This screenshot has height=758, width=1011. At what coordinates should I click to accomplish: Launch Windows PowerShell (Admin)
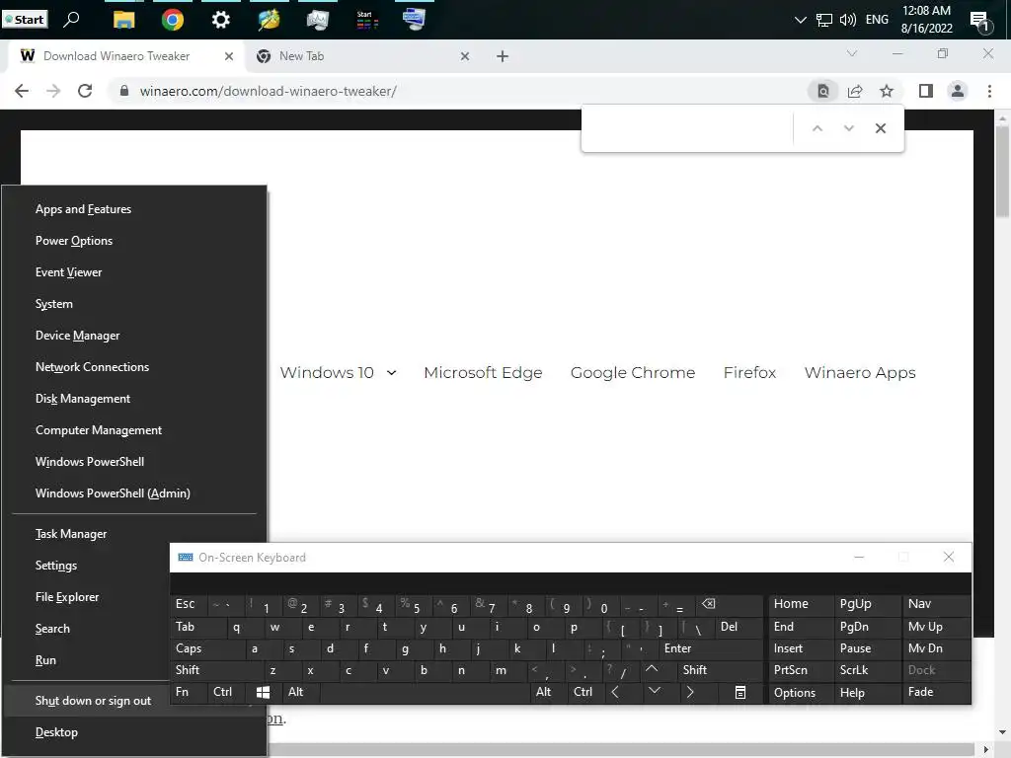pyautogui.click(x=134, y=493)
